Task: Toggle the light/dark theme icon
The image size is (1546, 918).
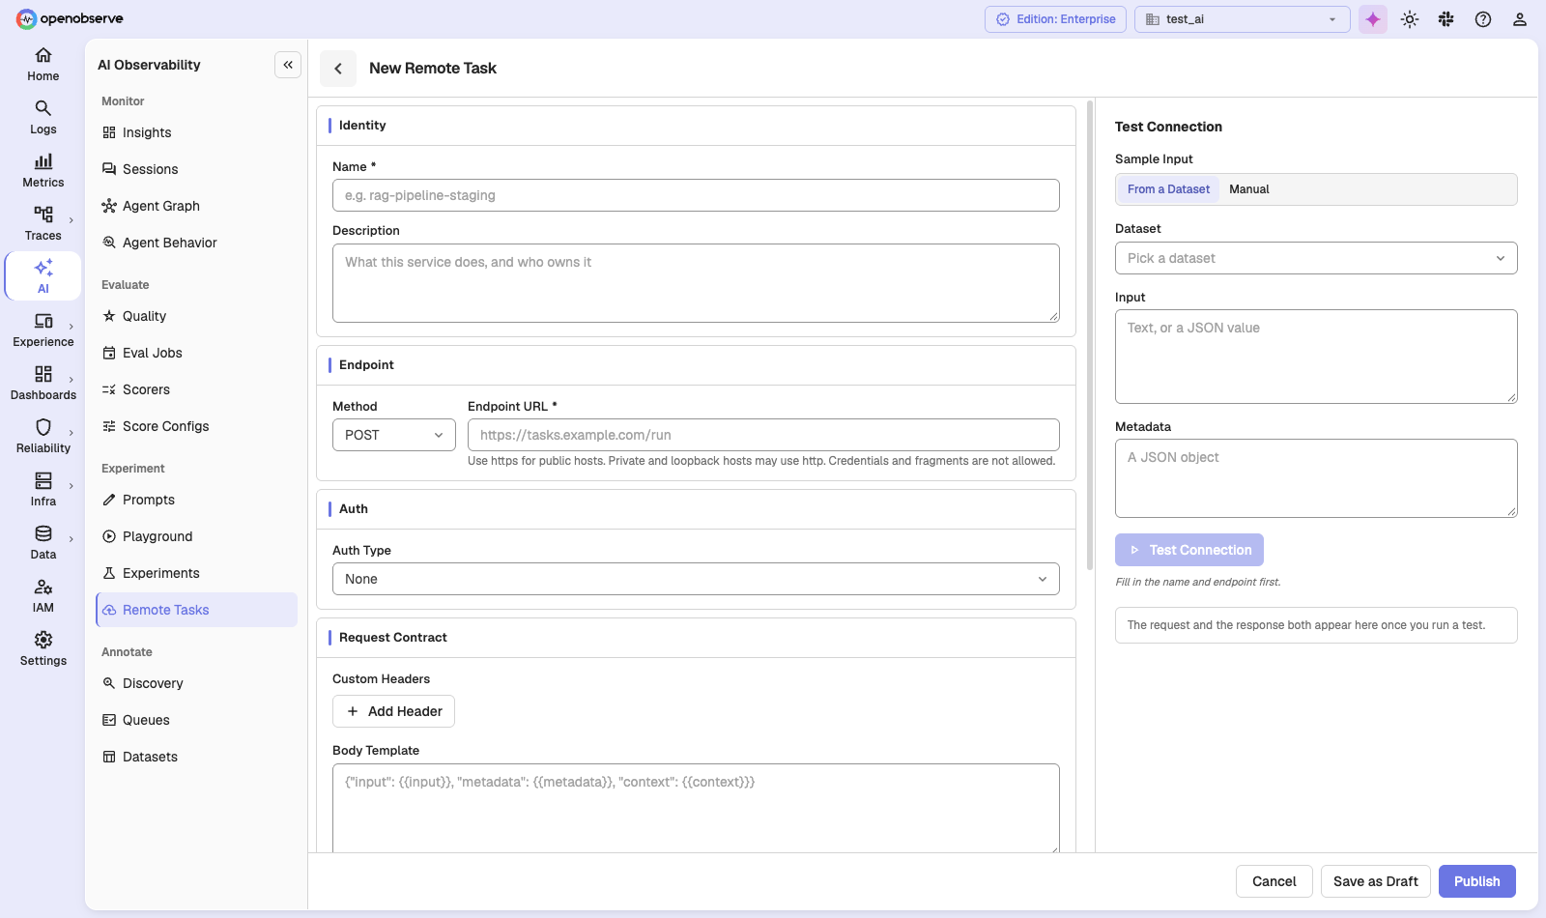Action: (1410, 19)
